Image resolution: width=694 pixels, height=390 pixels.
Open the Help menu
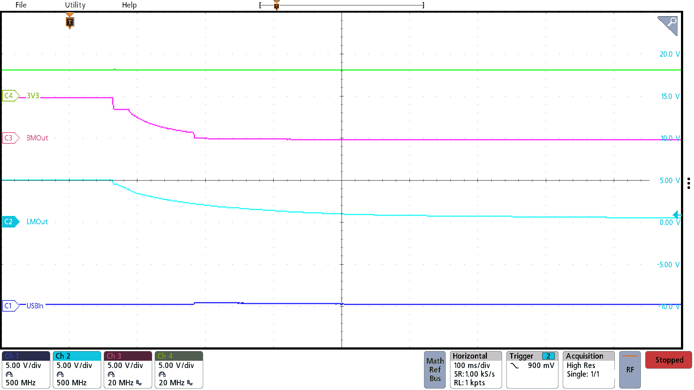[129, 5]
